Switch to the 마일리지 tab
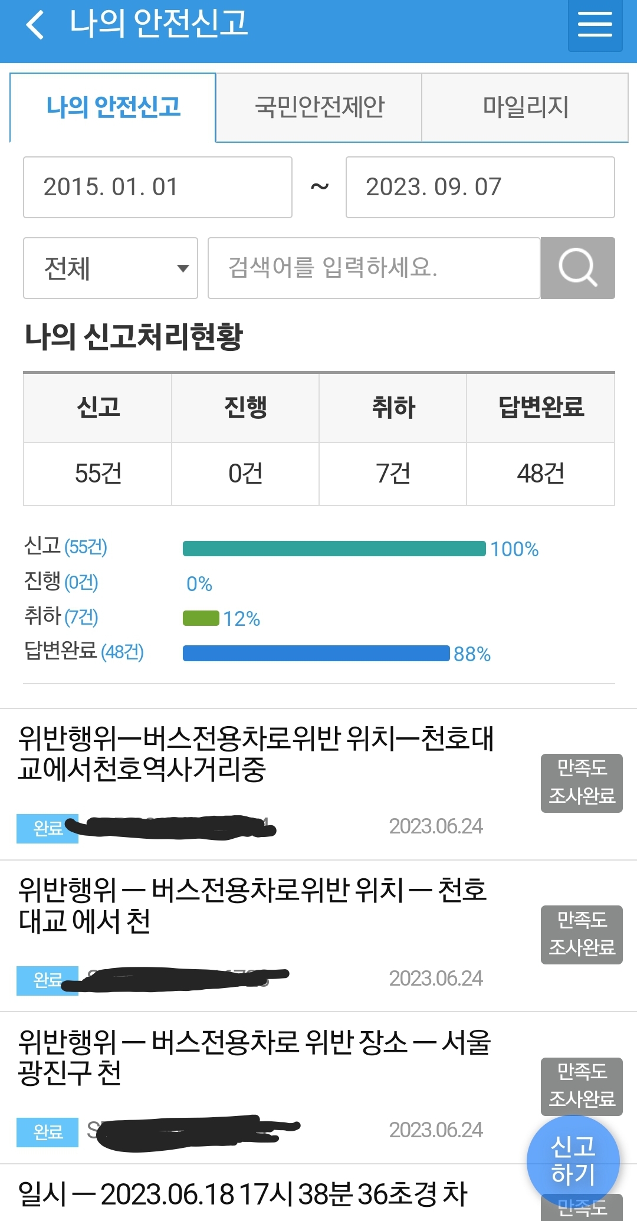Viewport: 637px width, 1221px height. (x=525, y=107)
